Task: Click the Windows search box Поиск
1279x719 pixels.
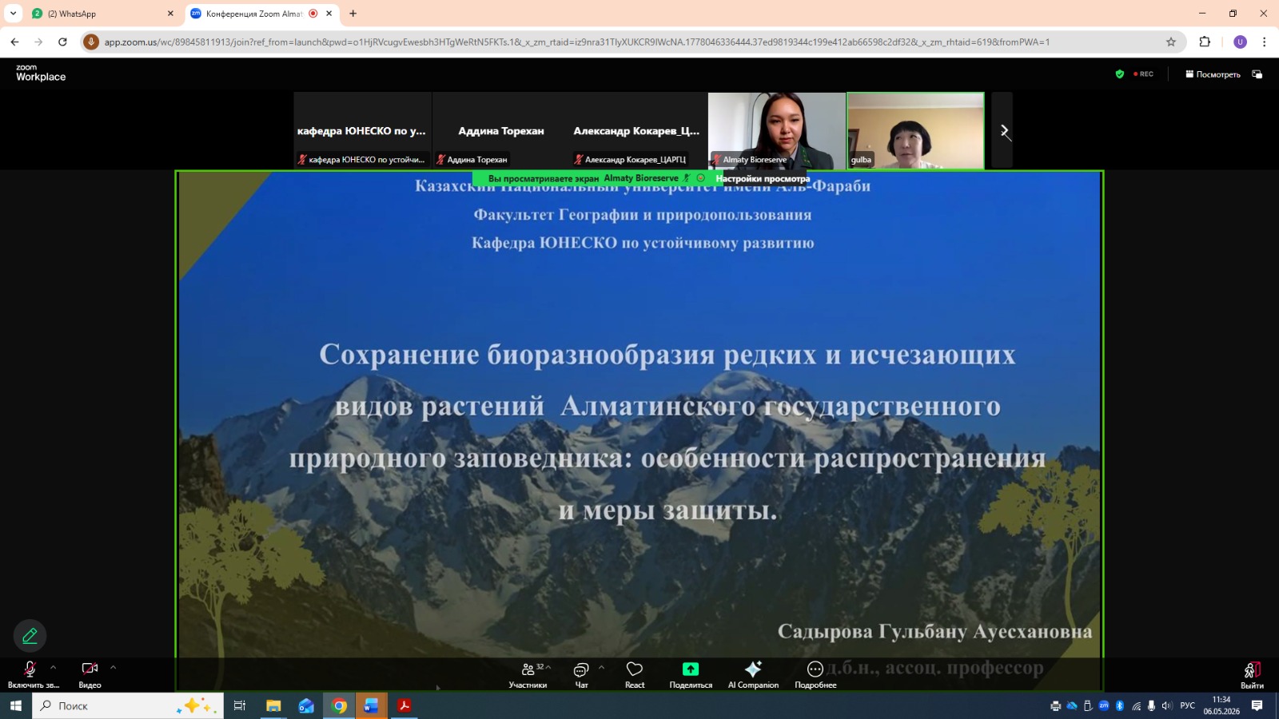Action: (128, 705)
